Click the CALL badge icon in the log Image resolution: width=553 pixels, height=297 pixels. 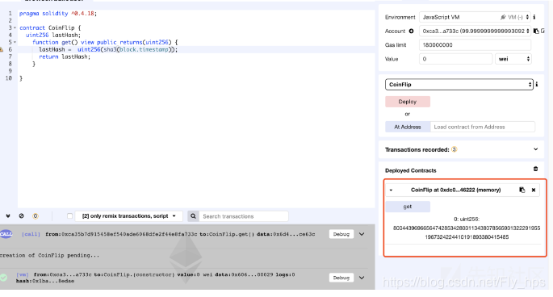click(x=6, y=234)
